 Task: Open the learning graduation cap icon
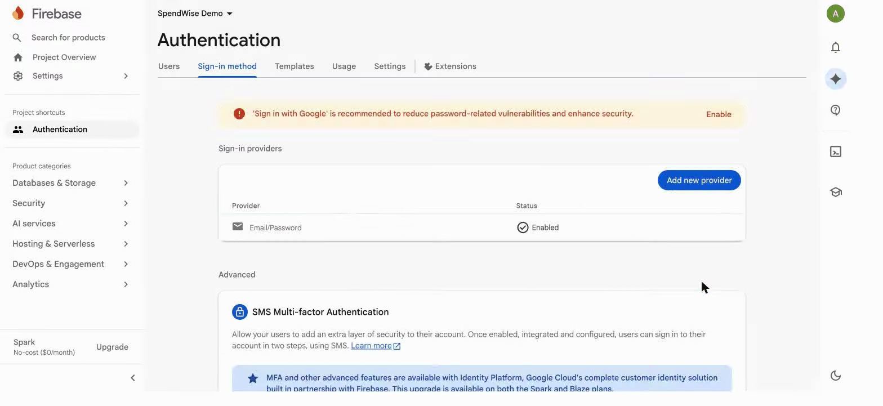pyautogui.click(x=836, y=192)
